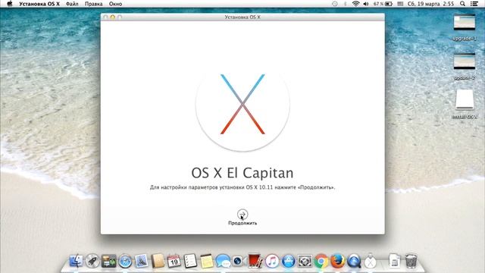The height and width of the screenshot is (273, 485).
Task: Click the Продолжить arrow button
Action: tap(242, 214)
